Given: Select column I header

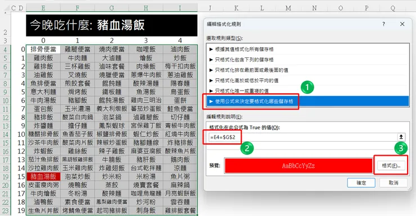Looking at the screenshot, I should [x=180, y=8].
